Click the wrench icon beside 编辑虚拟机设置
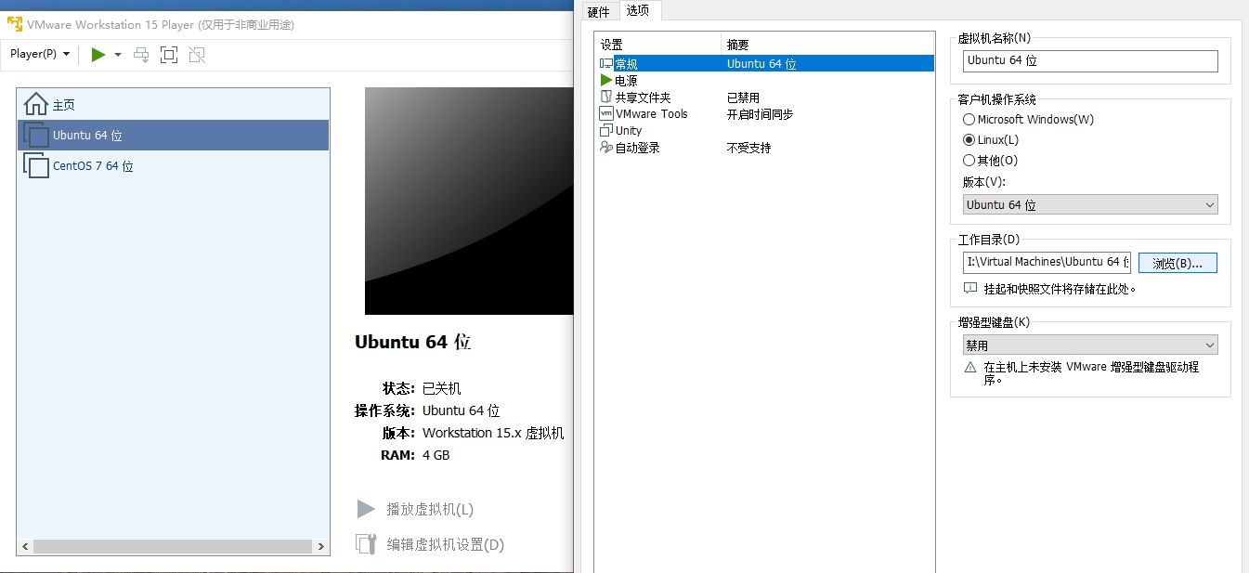Image resolution: width=1249 pixels, height=573 pixels. coord(366,544)
